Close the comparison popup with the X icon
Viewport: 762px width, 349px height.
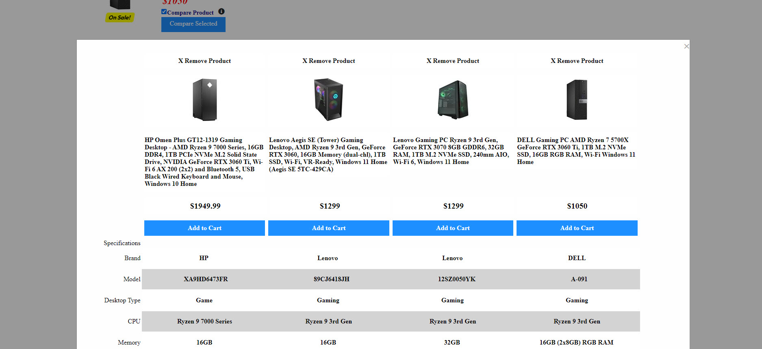point(686,46)
